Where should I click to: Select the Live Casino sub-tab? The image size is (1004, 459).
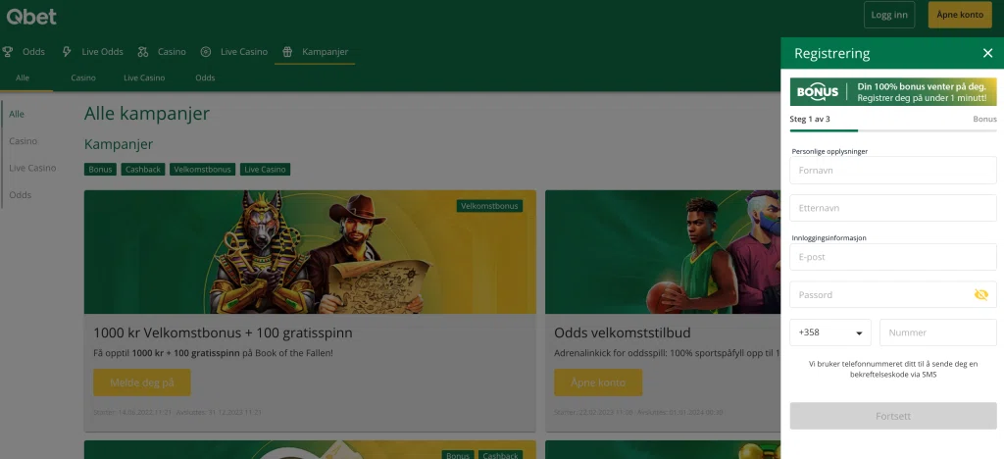click(144, 77)
